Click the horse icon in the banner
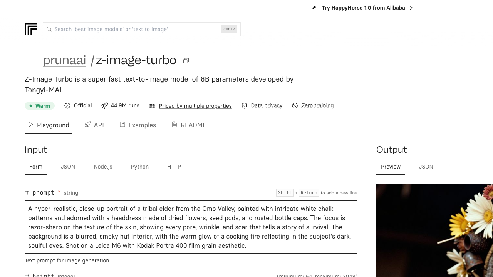The height and width of the screenshot is (277, 493). pos(314,8)
